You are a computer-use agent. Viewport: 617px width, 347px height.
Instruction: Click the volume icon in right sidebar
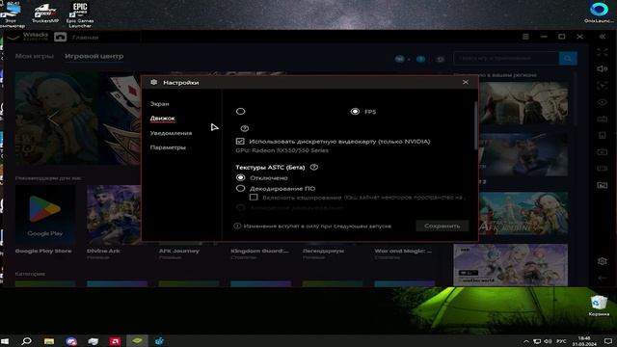click(602, 68)
